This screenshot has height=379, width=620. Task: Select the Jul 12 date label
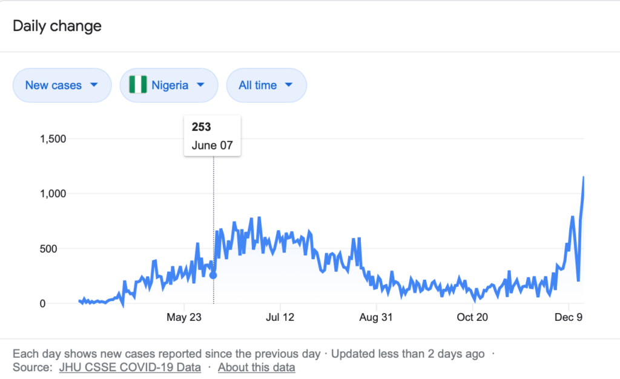point(280,317)
